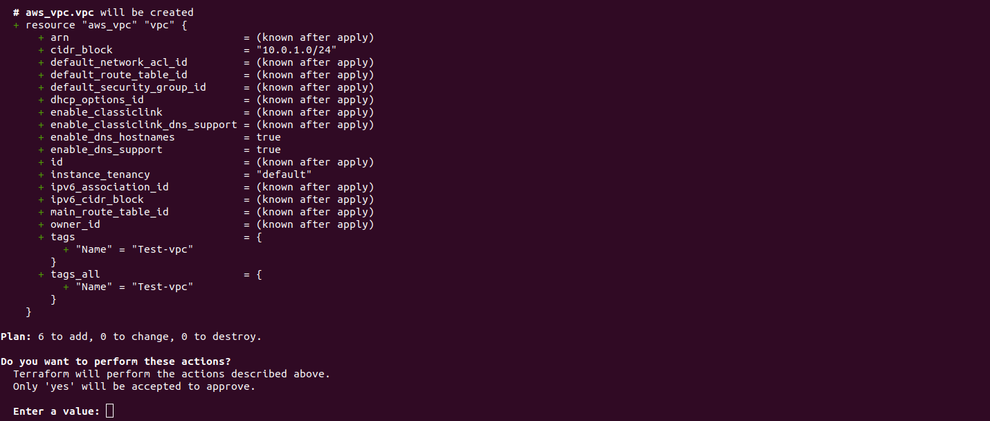Click the green plus beside 'owner_id'

click(x=41, y=224)
